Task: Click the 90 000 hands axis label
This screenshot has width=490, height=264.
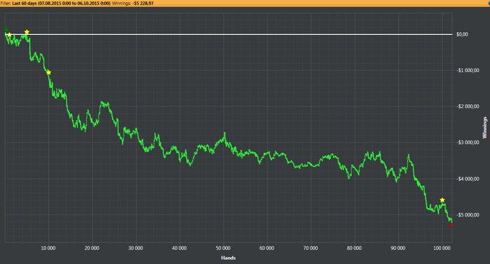Action: 398,248
